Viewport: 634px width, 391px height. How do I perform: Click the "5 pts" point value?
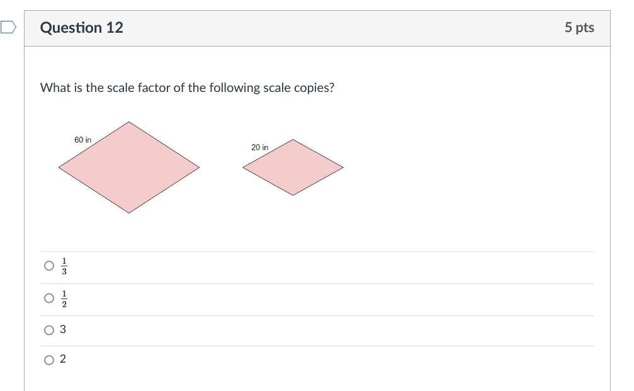pos(579,28)
